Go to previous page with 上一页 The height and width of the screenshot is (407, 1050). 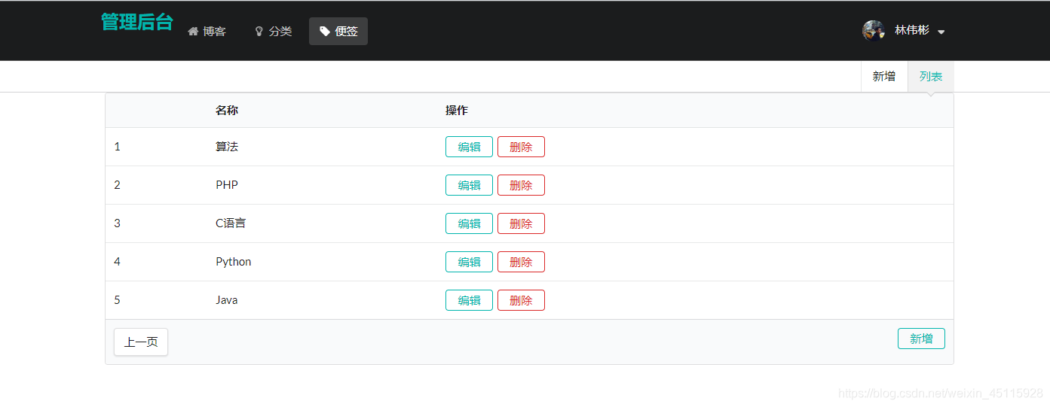pyautogui.click(x=141, y=342)
